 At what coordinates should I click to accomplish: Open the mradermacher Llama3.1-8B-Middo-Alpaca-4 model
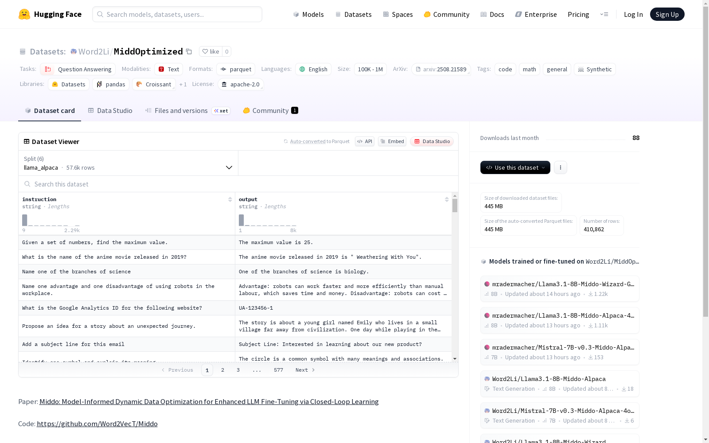560,320
